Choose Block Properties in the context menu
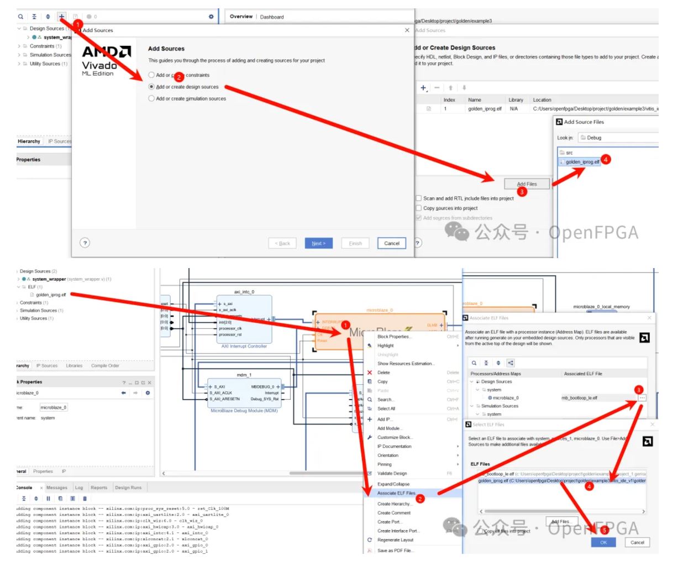The image size is (683, 576). tap(394, 336)
